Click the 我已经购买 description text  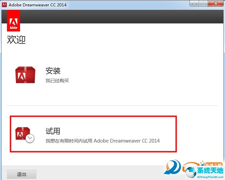point(57,81)
